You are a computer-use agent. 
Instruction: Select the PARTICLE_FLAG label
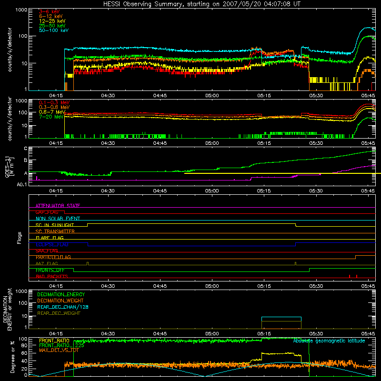[x=53, y=257]
